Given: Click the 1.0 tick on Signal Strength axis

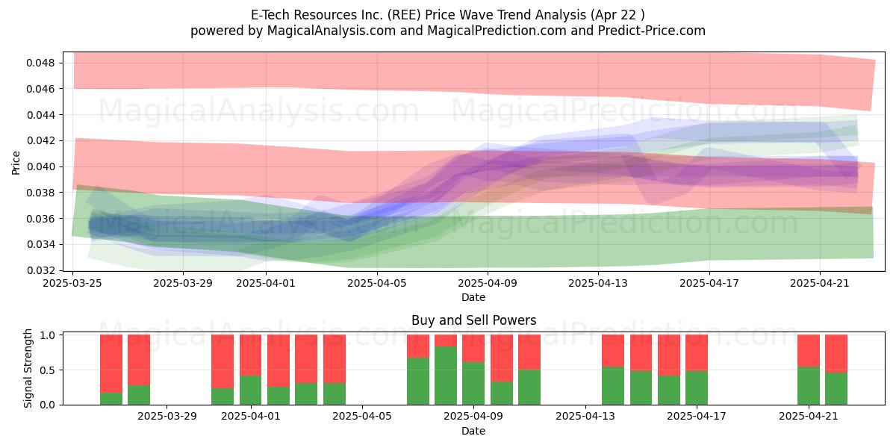Looking at the screenshot, I should click(49, 335).
